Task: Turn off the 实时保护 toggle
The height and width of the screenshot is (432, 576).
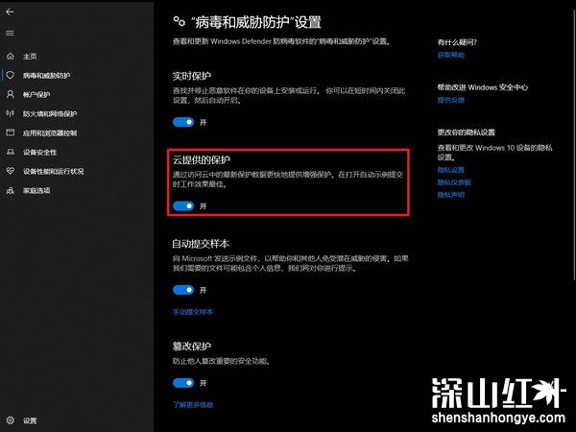Action: pyautogui.click(x=183, y=122)
